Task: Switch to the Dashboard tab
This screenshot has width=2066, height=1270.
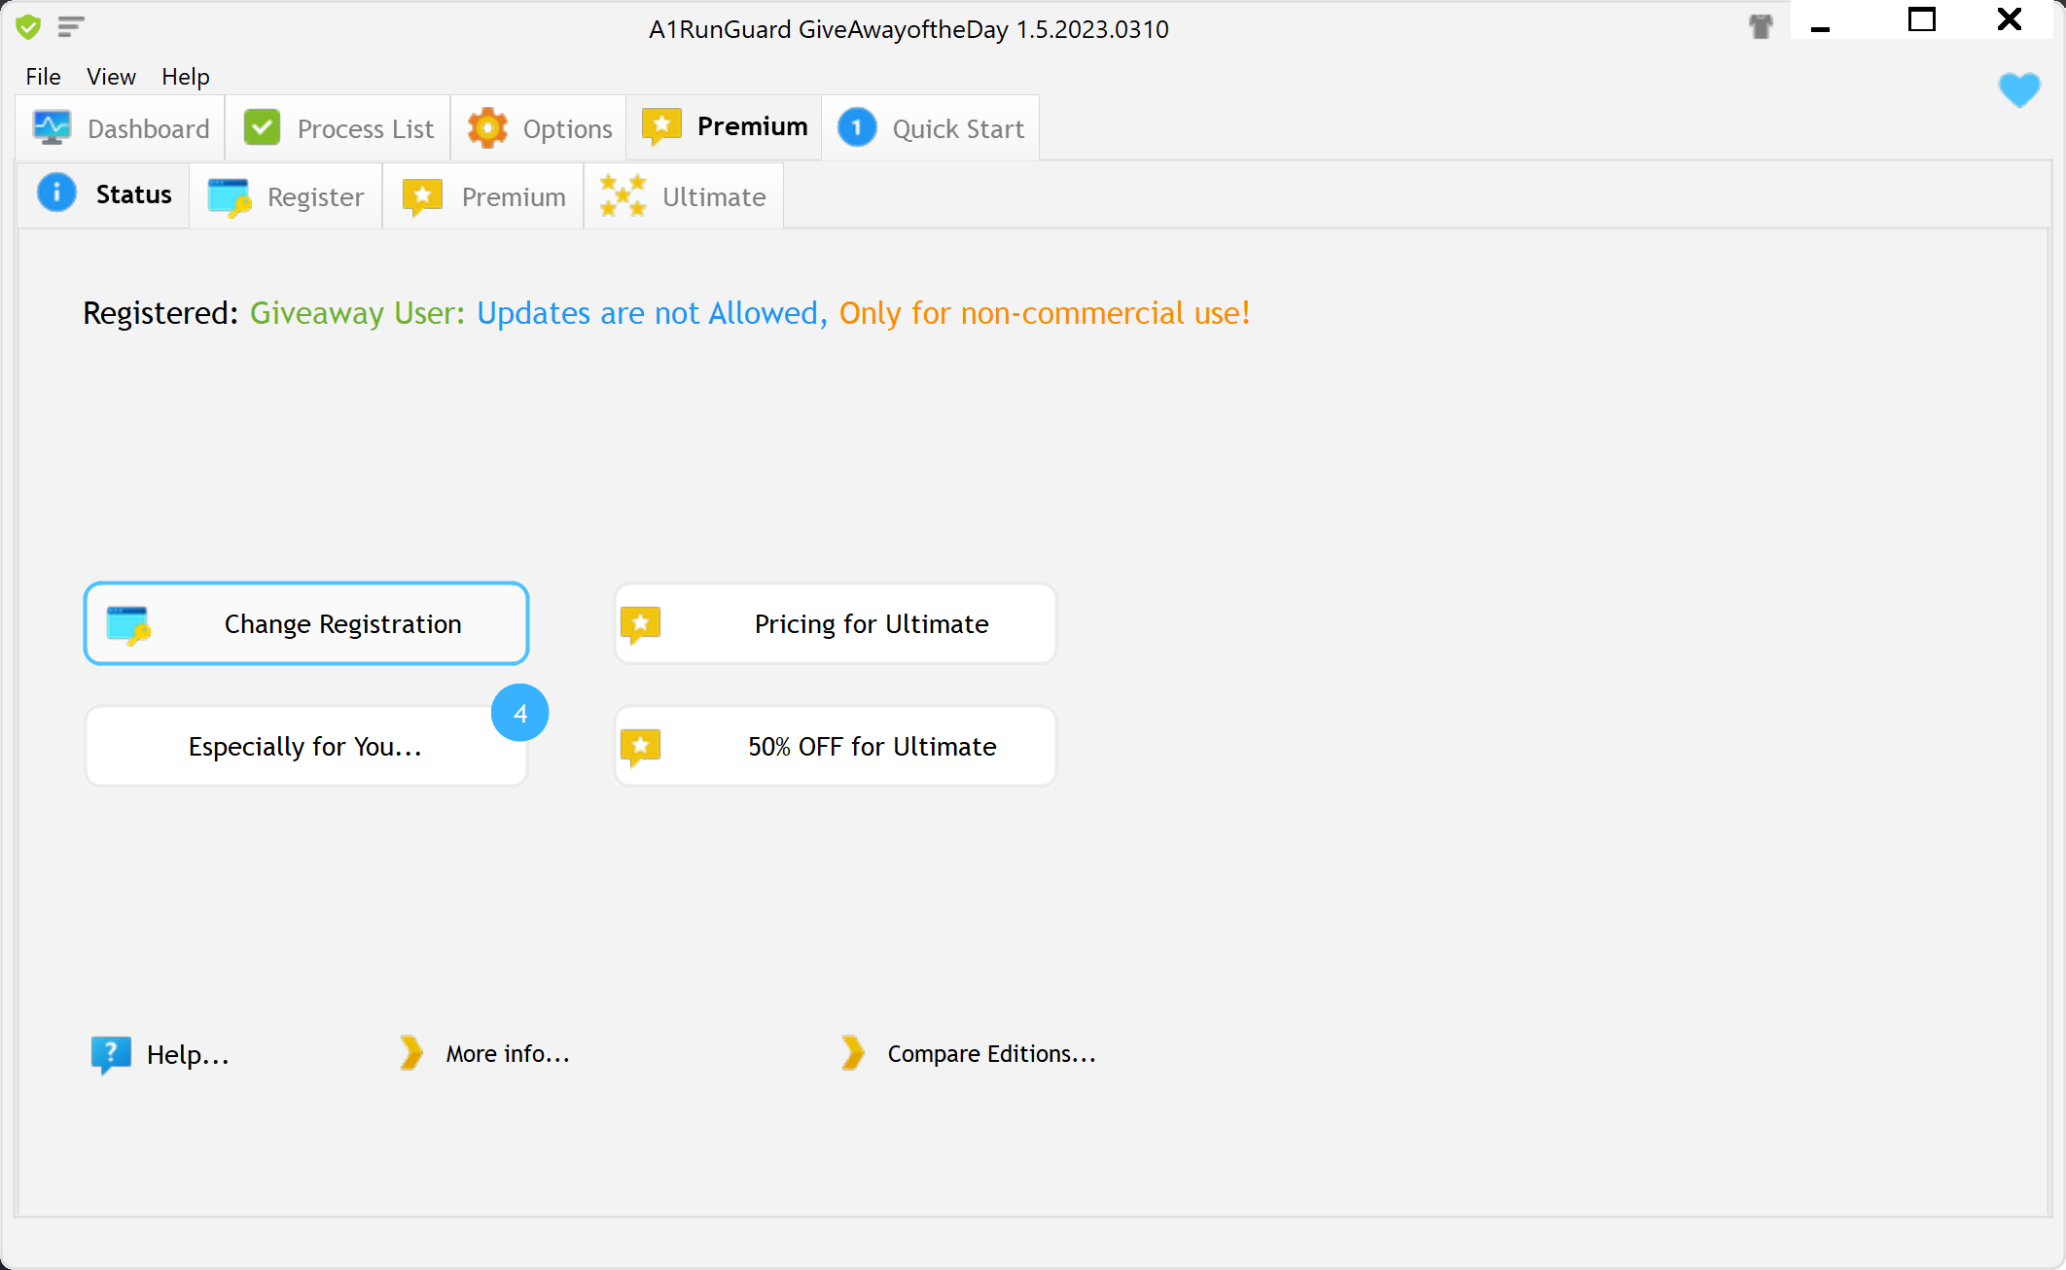Action: point(121,128)
